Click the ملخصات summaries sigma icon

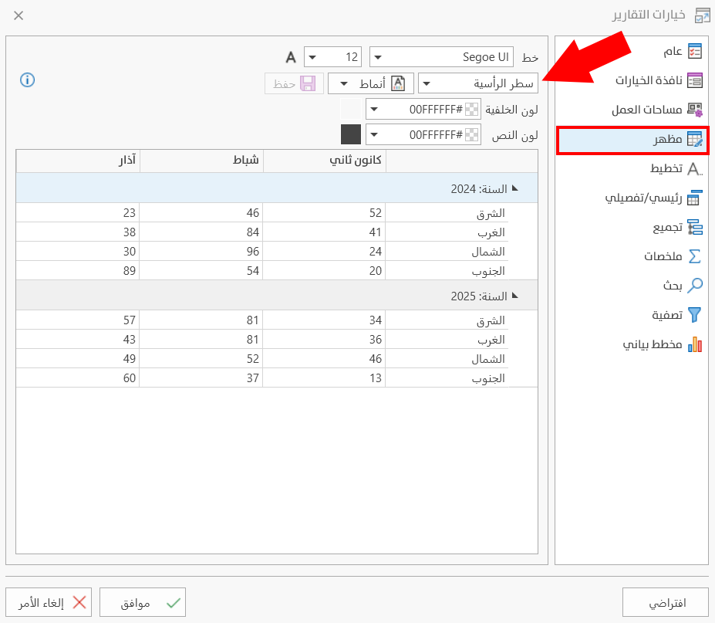[x=694, y=256]
